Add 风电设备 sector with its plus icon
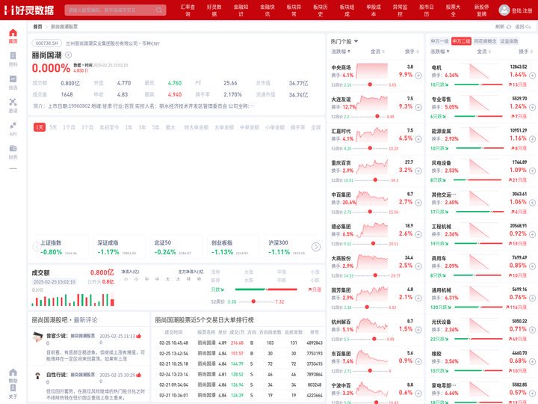The image size is (538, 404). click(x=532, y=171)
